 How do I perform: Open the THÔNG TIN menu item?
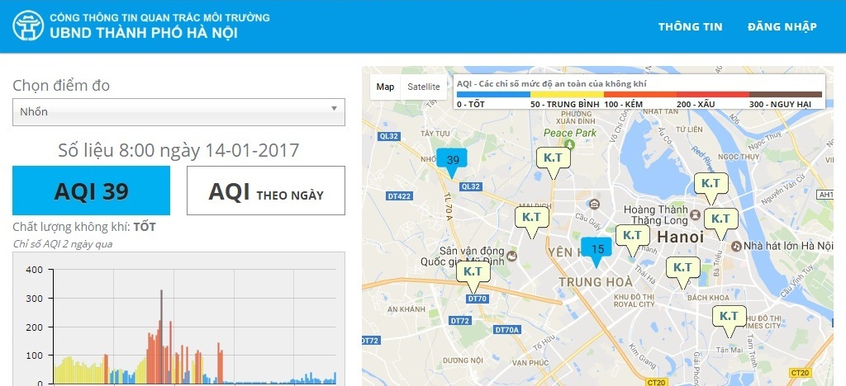click(690, 26)
